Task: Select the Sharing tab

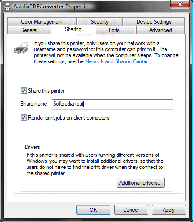Action: 73,29
